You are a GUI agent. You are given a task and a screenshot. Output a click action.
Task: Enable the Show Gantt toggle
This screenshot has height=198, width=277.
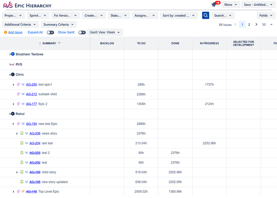click(x=82, y=32)
